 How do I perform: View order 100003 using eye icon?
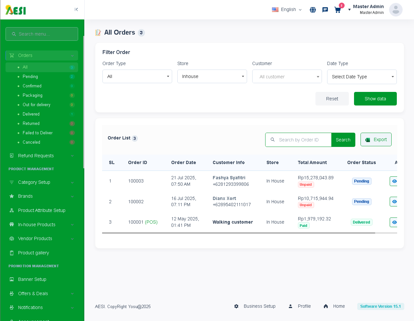click(394, 181)
